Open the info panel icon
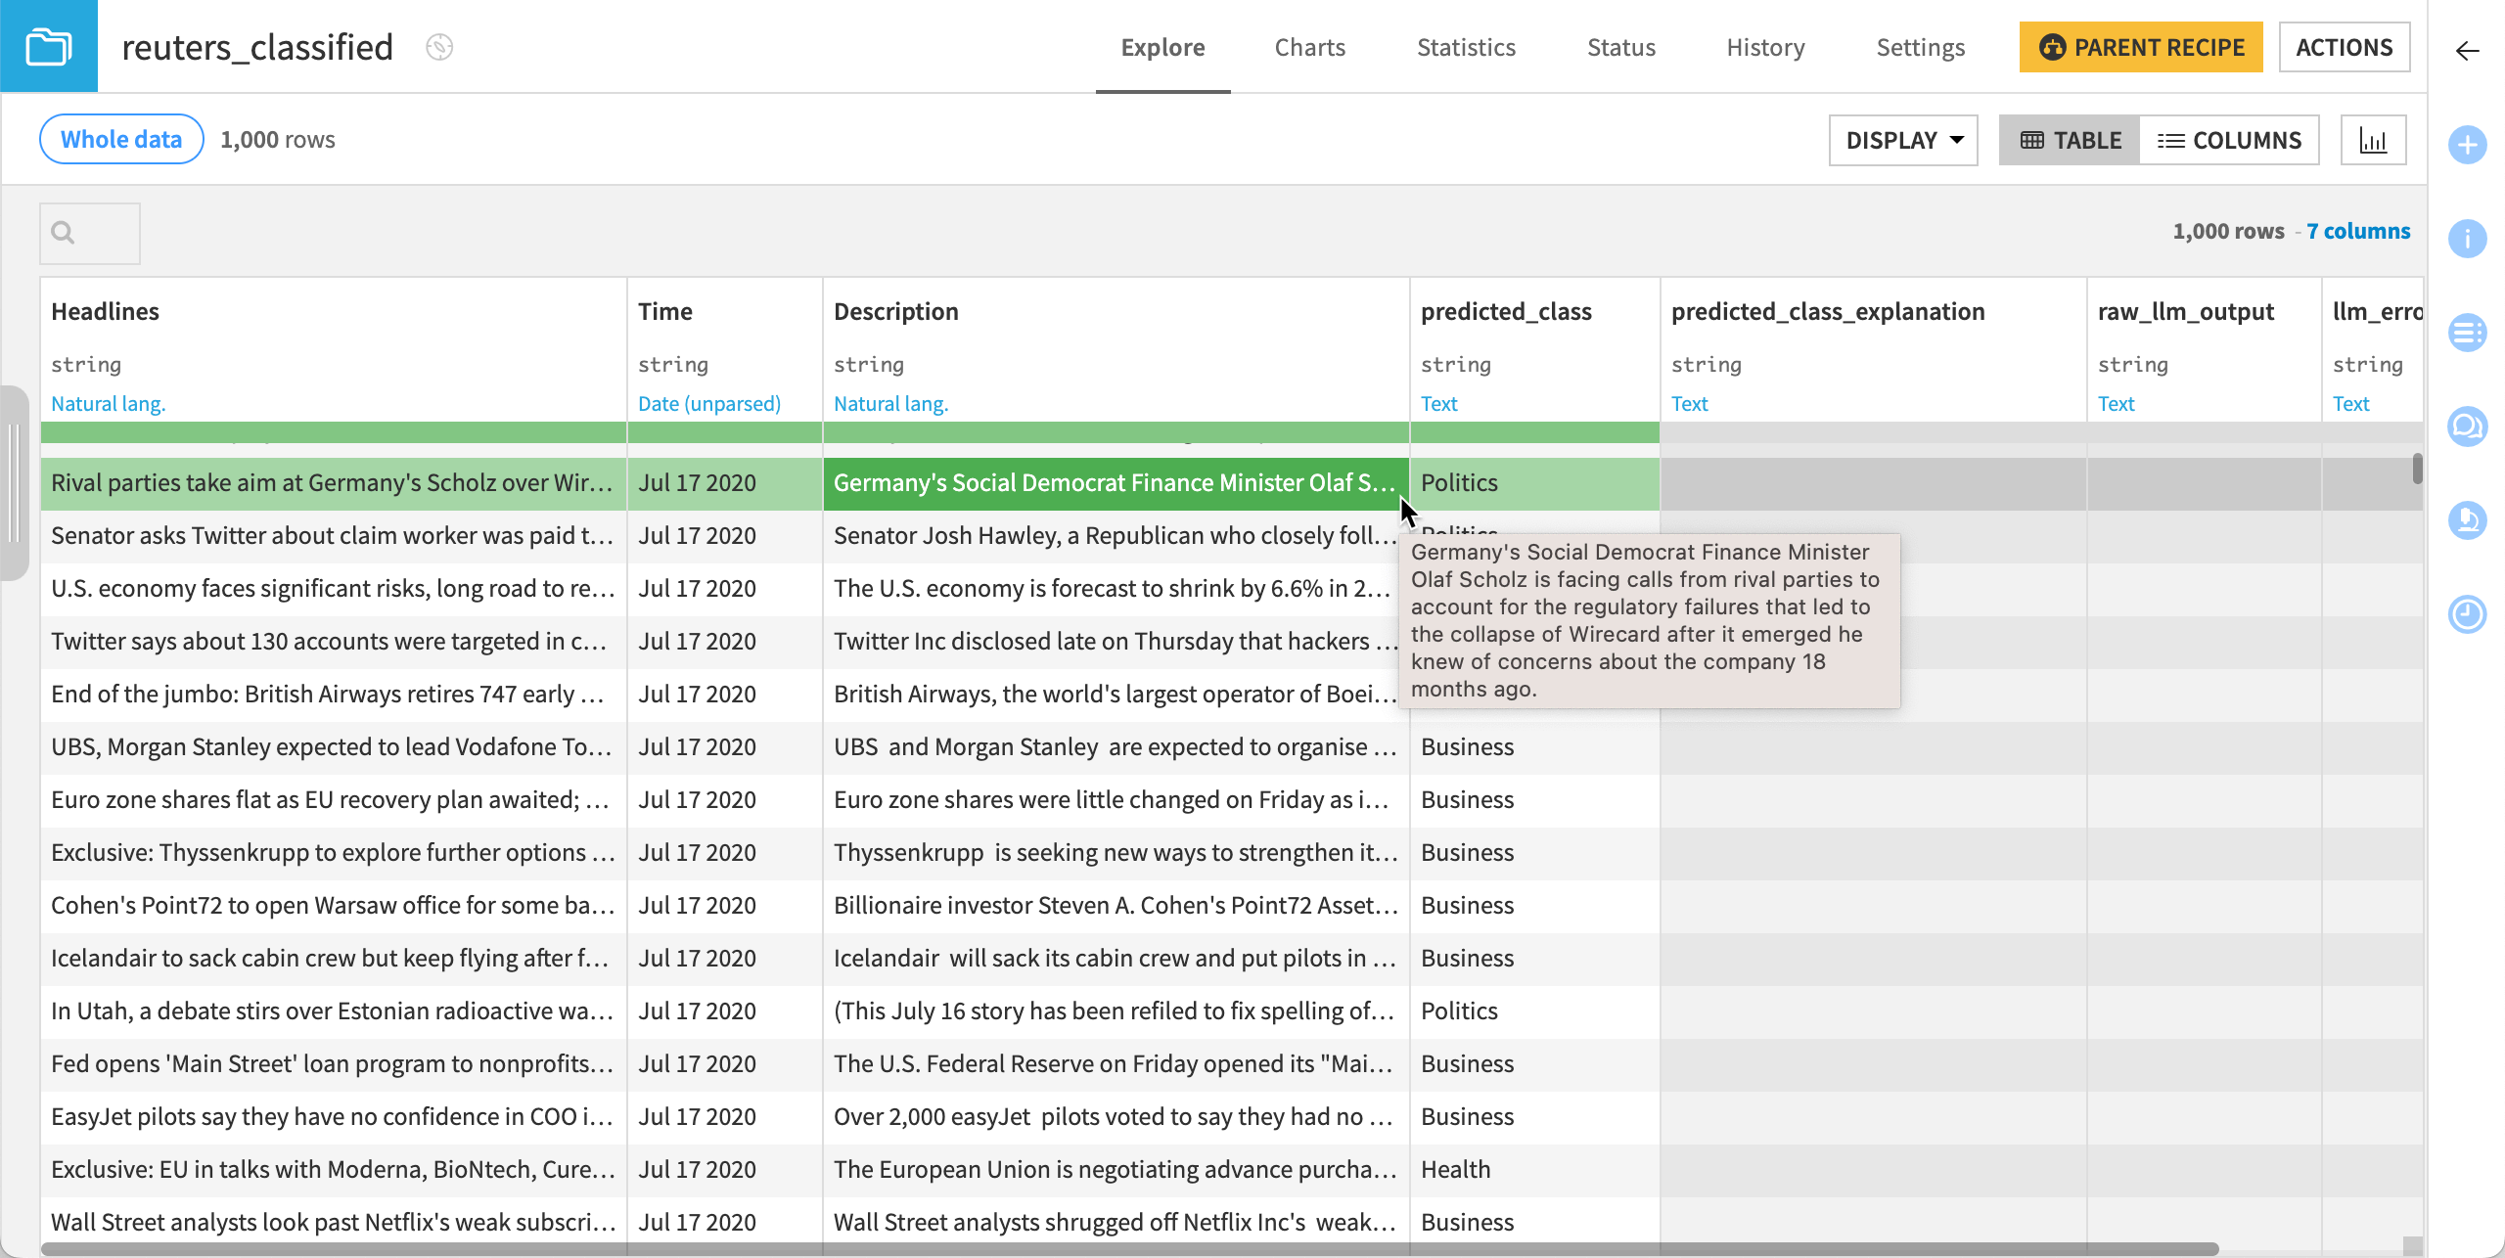Viewport: 2505px width, 1258px height. tap(2467, 239)
